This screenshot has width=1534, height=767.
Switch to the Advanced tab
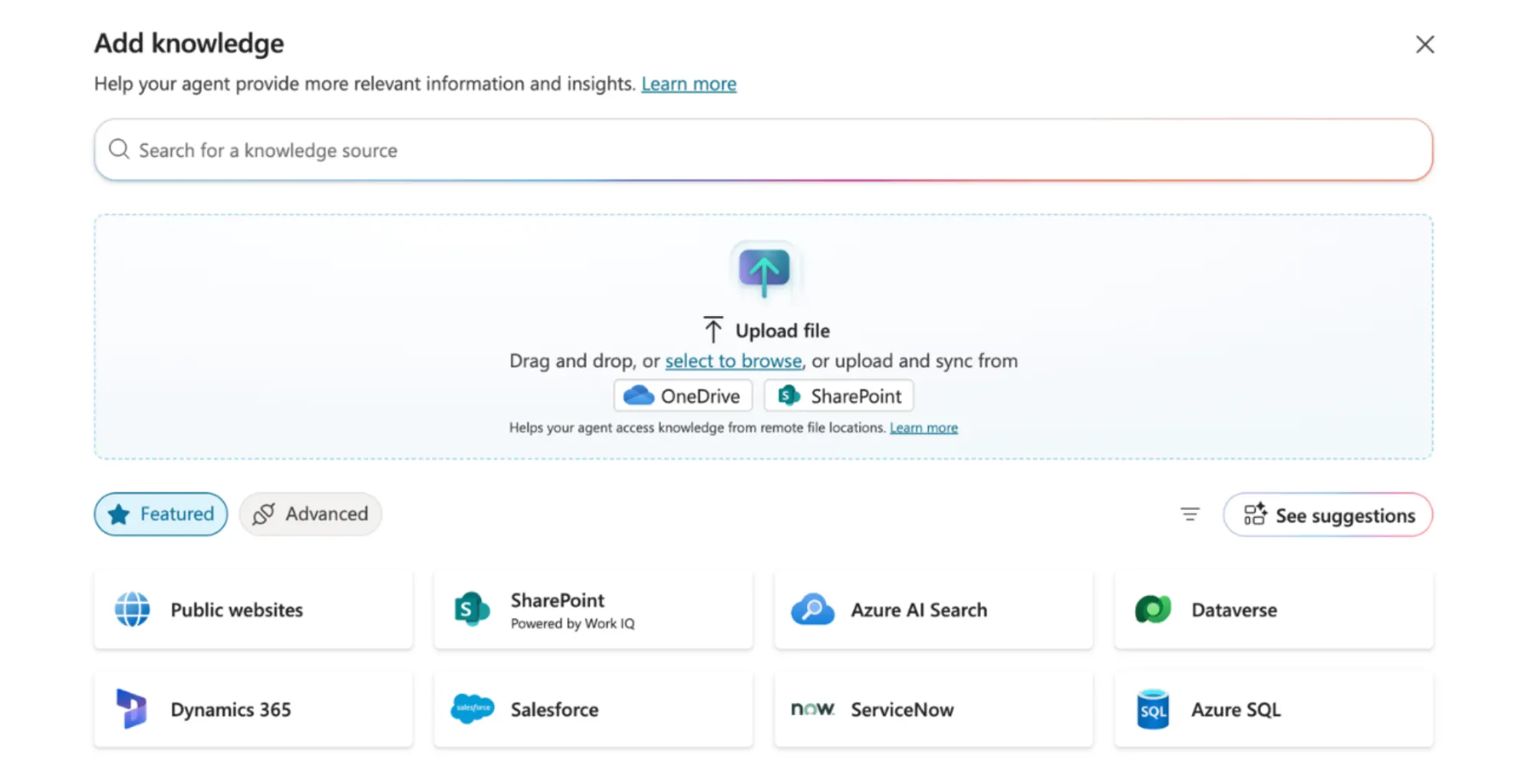(311, 514)
